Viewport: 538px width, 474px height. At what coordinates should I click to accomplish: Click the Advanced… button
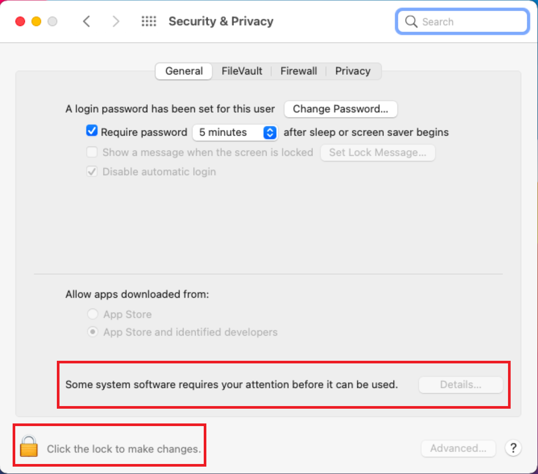459,448
